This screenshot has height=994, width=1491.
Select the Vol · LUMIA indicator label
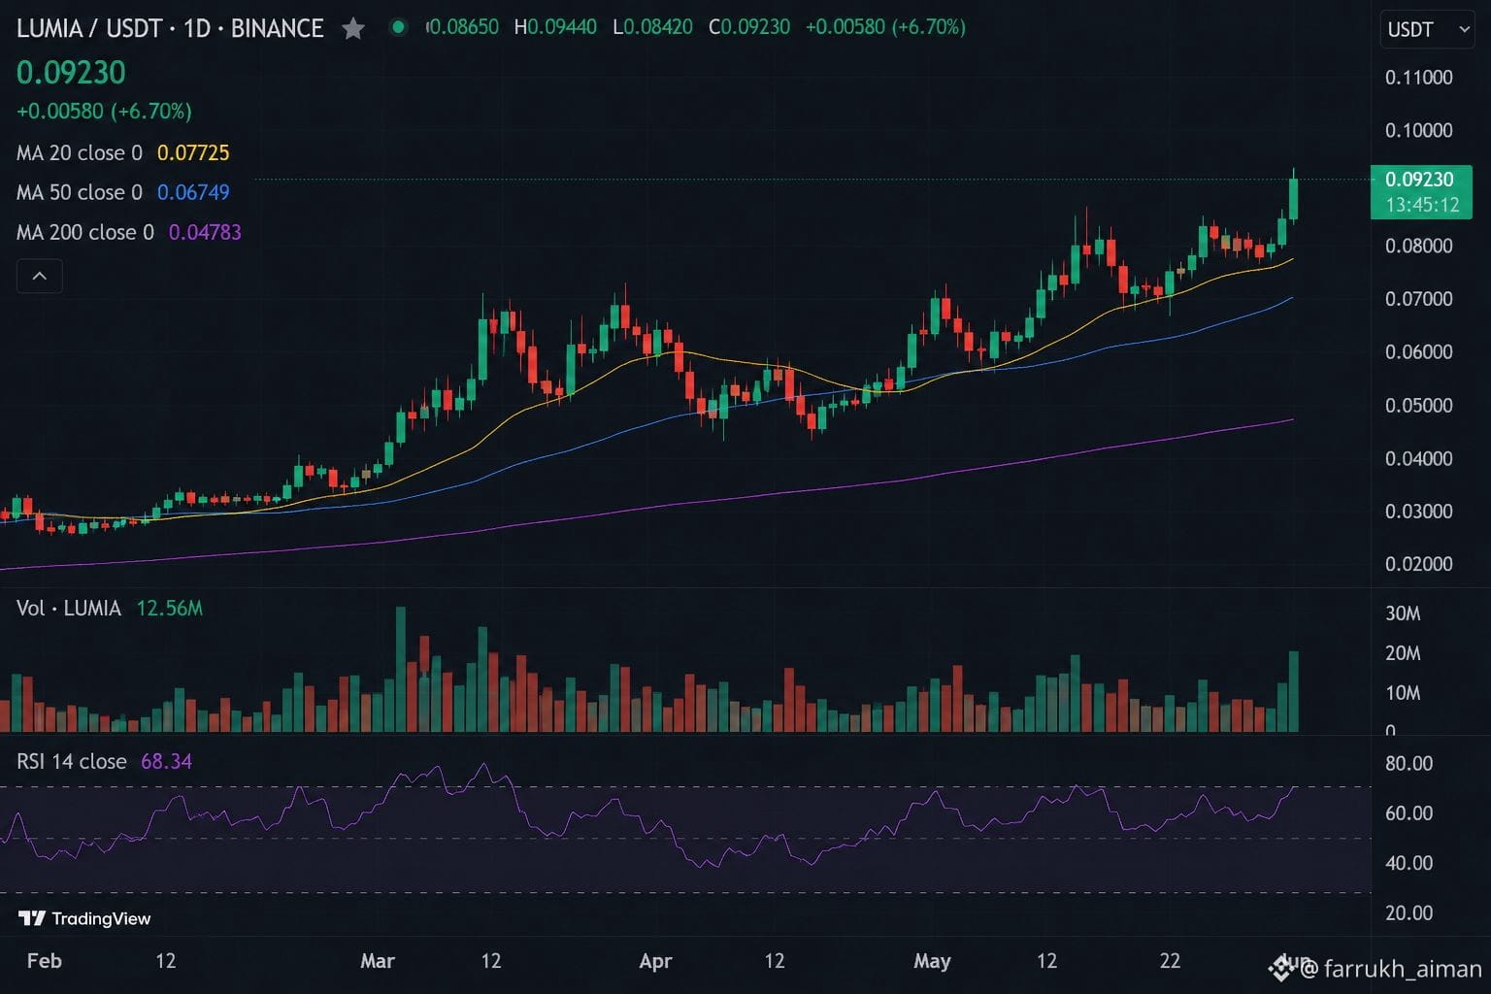69,609
